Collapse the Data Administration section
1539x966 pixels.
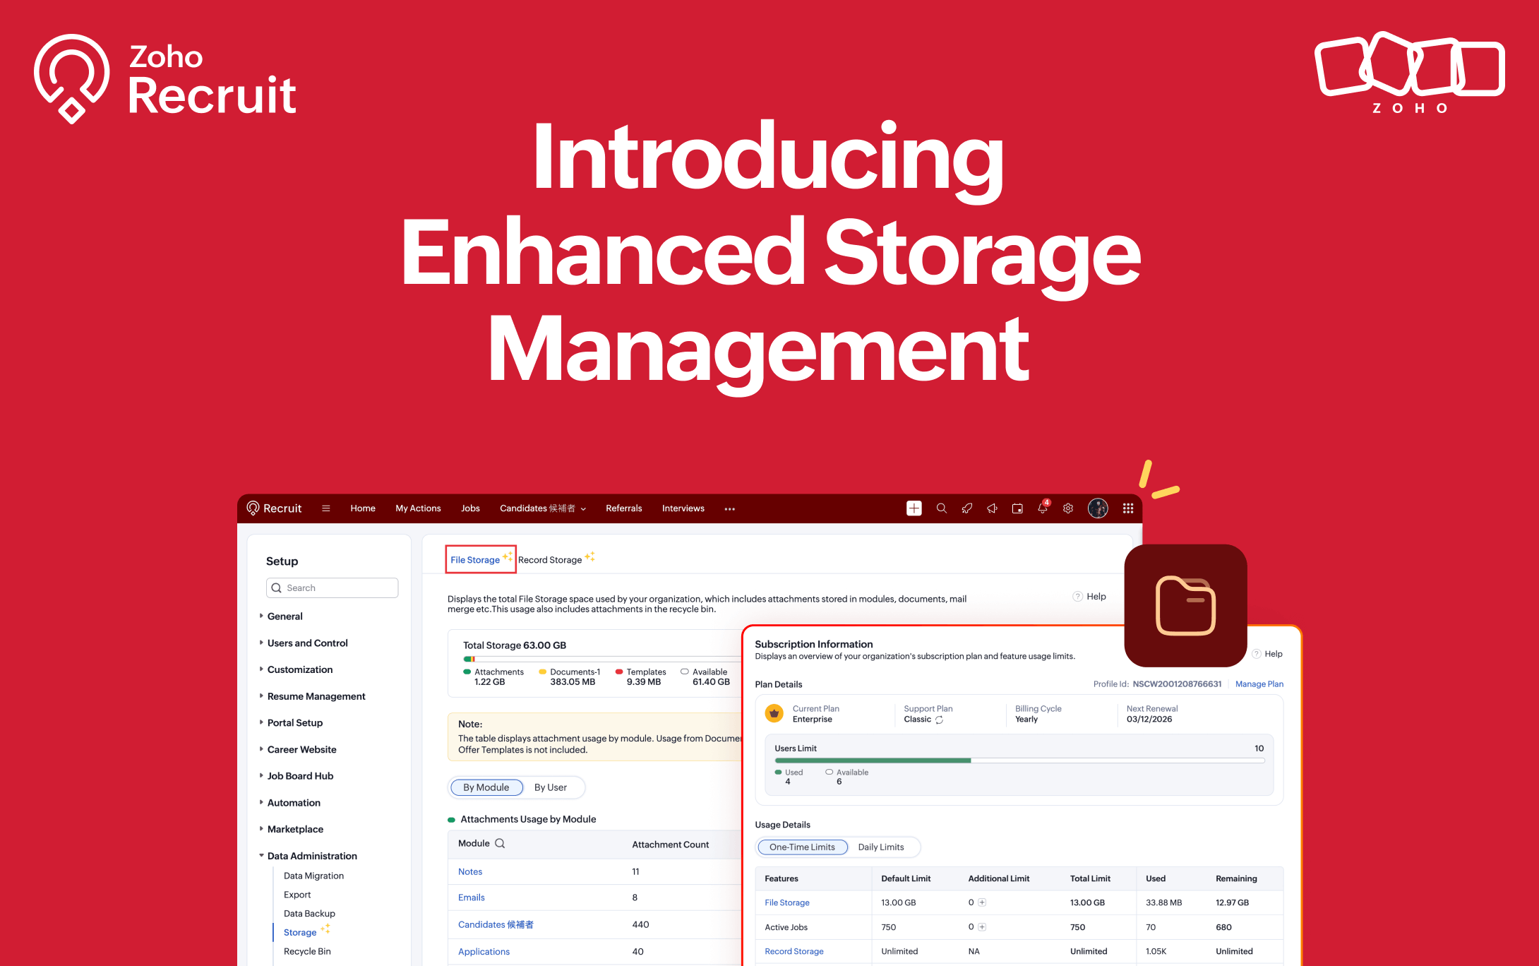pyautogui.click(x=311, y=856)
